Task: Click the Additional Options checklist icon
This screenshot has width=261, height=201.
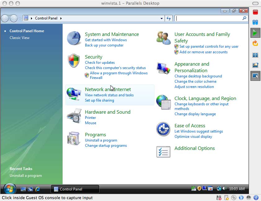Action: (x=163, y=152)
